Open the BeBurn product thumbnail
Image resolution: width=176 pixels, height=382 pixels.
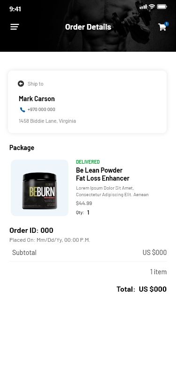click(x=39, y=188)
